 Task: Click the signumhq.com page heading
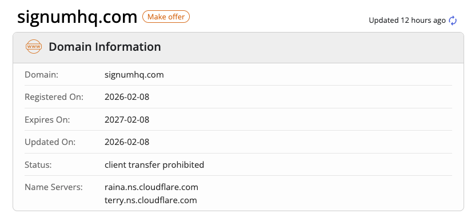click(77, 17)
